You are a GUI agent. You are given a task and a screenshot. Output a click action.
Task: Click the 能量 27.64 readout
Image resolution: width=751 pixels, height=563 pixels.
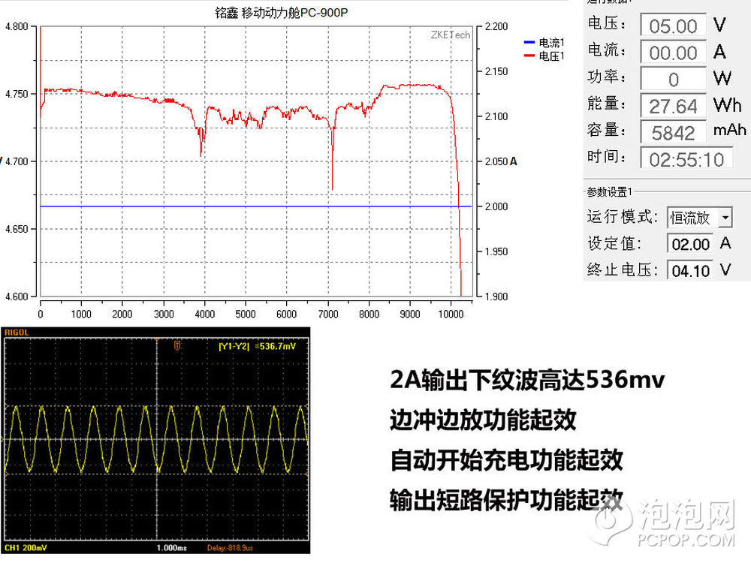coord(674,107)
